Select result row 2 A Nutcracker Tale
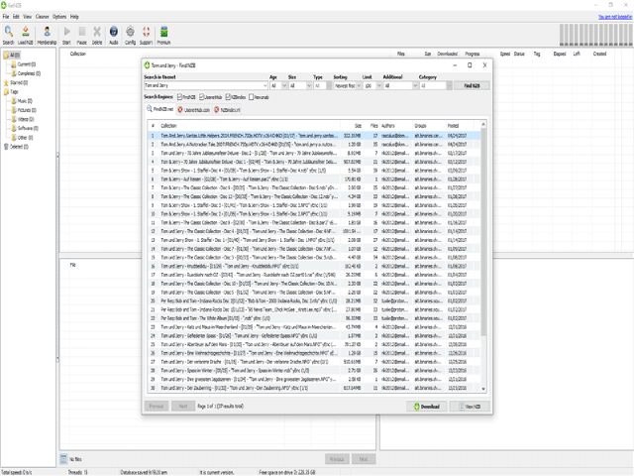634x476 pixels. (x=314, y=145)
